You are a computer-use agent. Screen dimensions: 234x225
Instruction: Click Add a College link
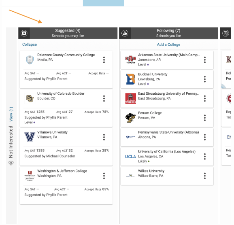click(x=168, y=45)
